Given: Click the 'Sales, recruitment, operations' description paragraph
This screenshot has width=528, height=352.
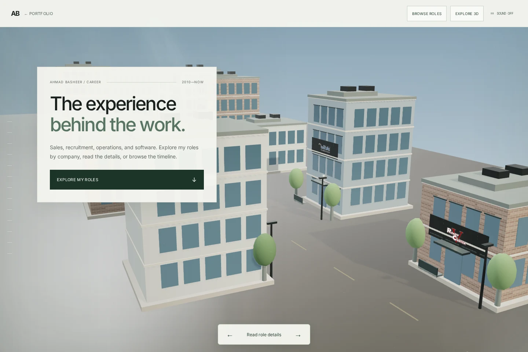Looking at the screenshot, I should [x=124, y=152].
